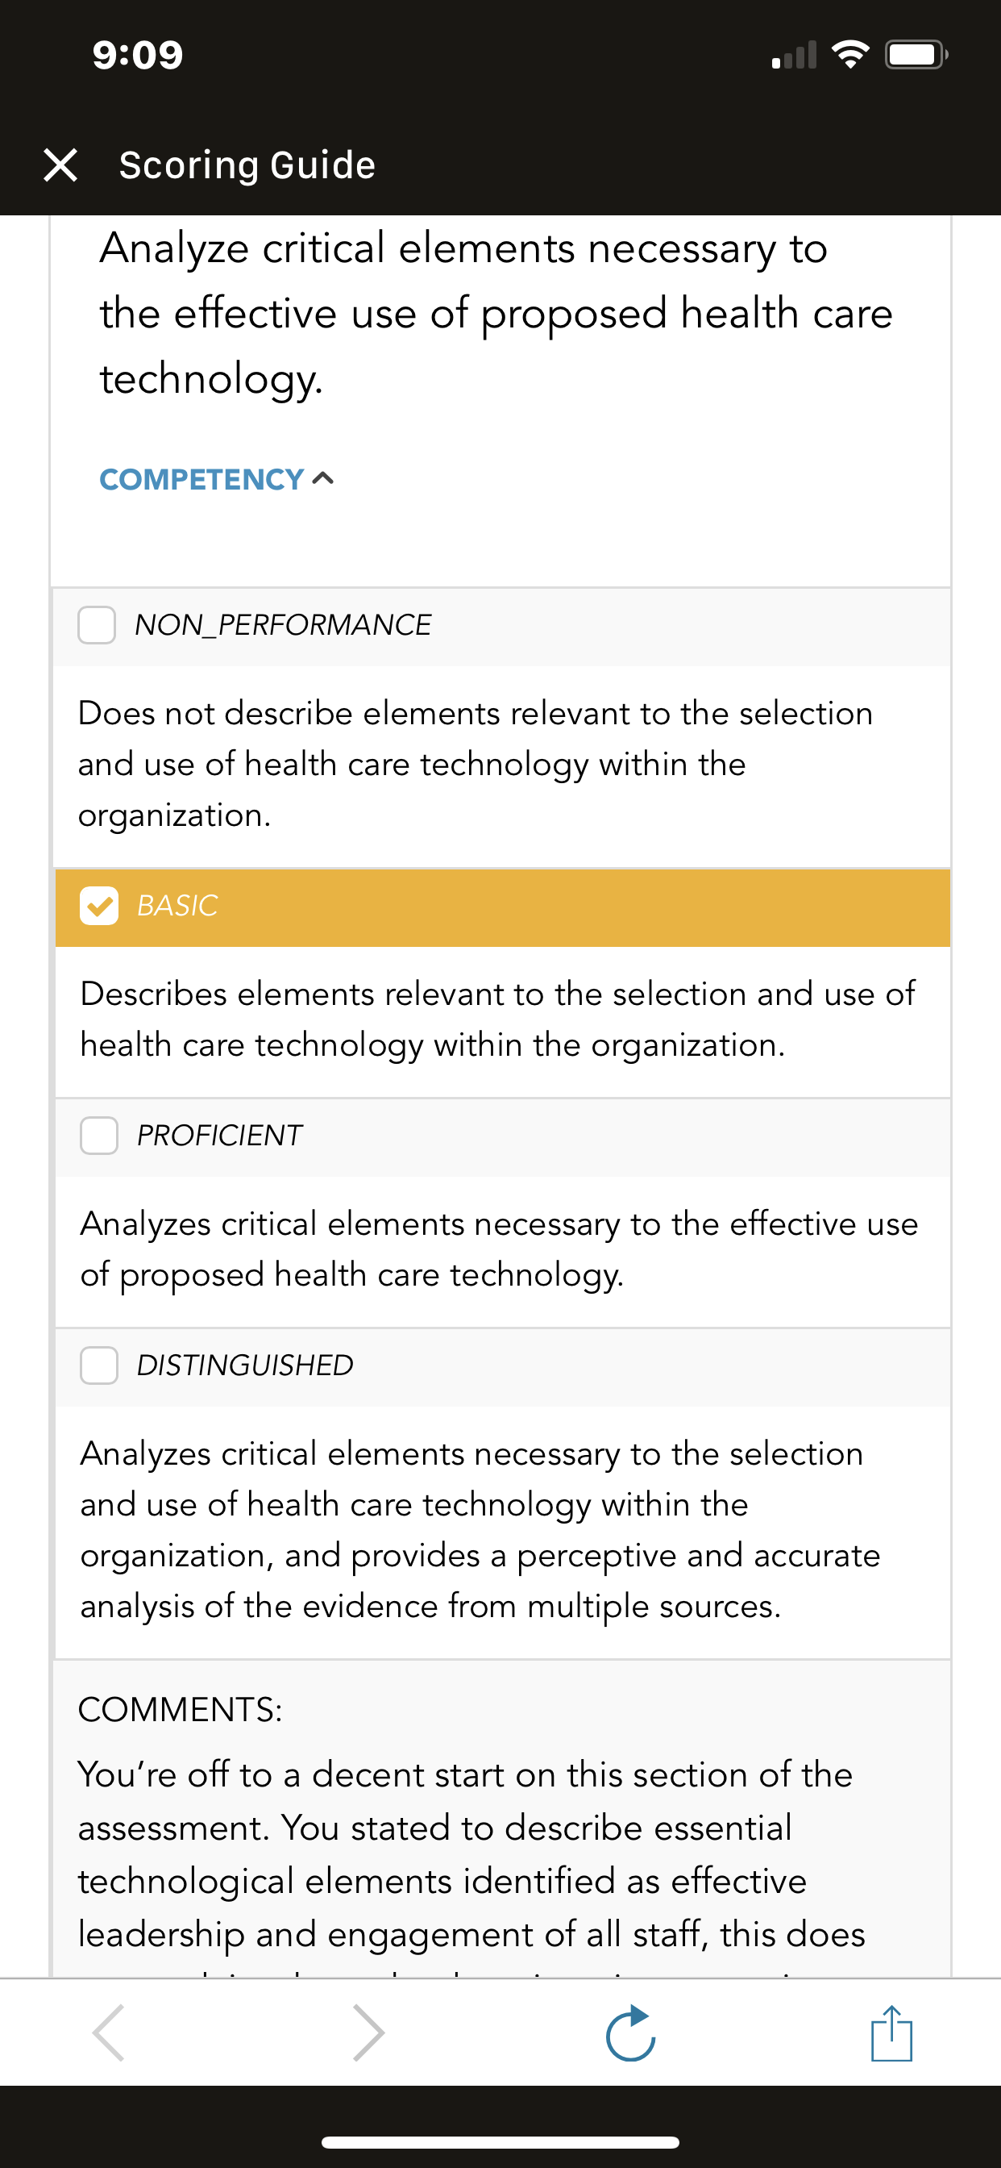1001x2168 pixels.
Task: Select the PROFICIENT level header row
Action: pyautogui.click(x=502, y=1137)
